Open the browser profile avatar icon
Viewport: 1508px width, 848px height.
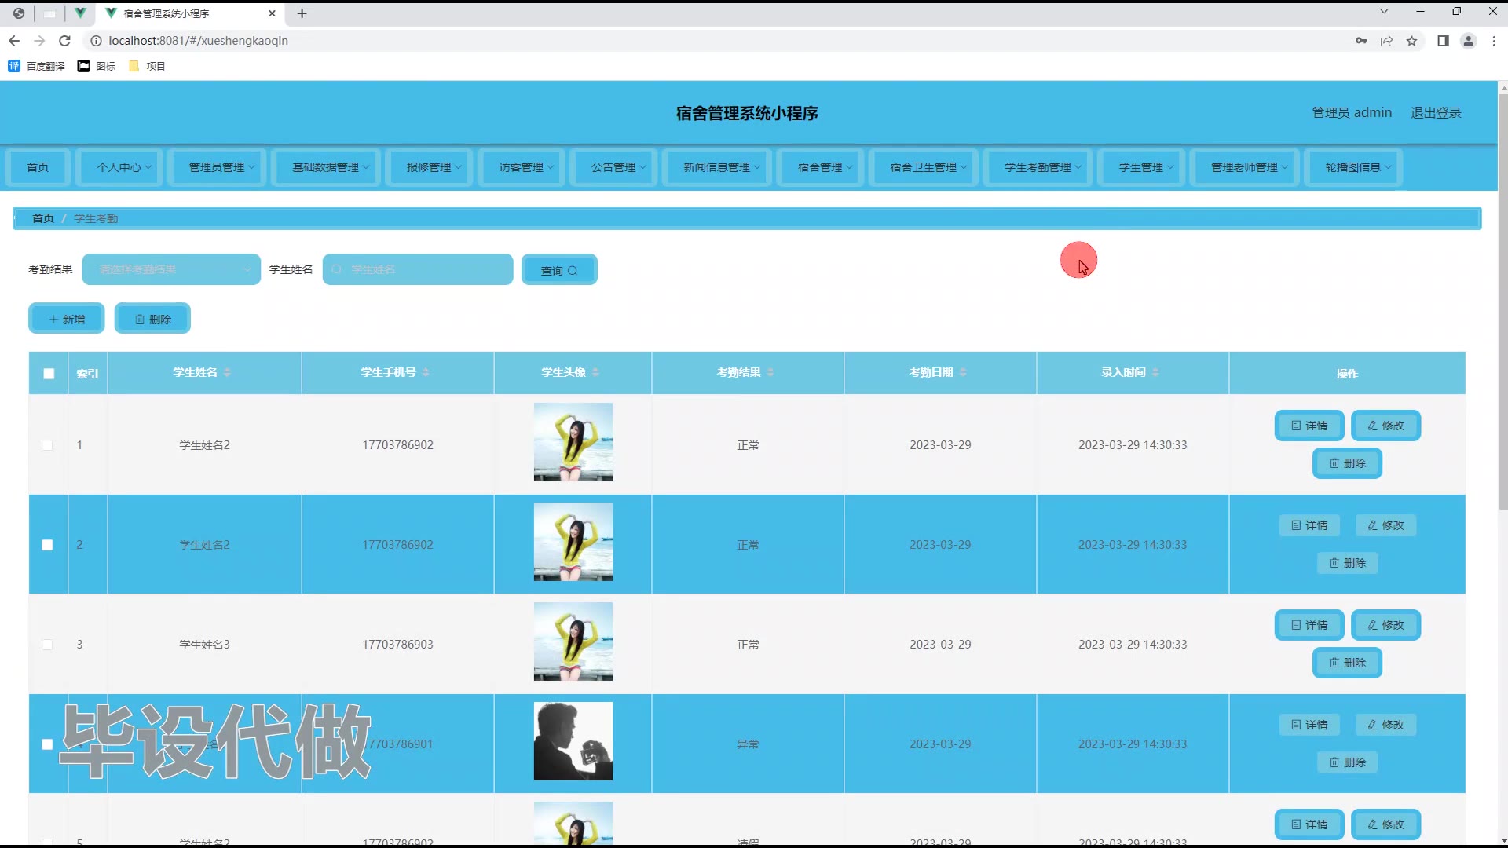1468,41
